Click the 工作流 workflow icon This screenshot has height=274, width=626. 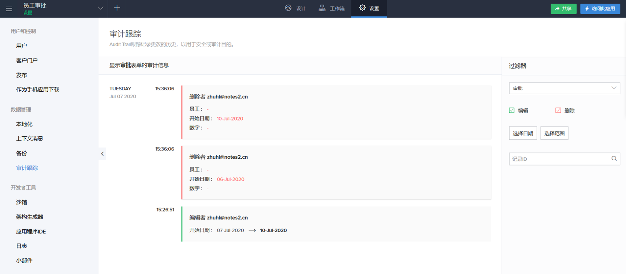point(322,8)
